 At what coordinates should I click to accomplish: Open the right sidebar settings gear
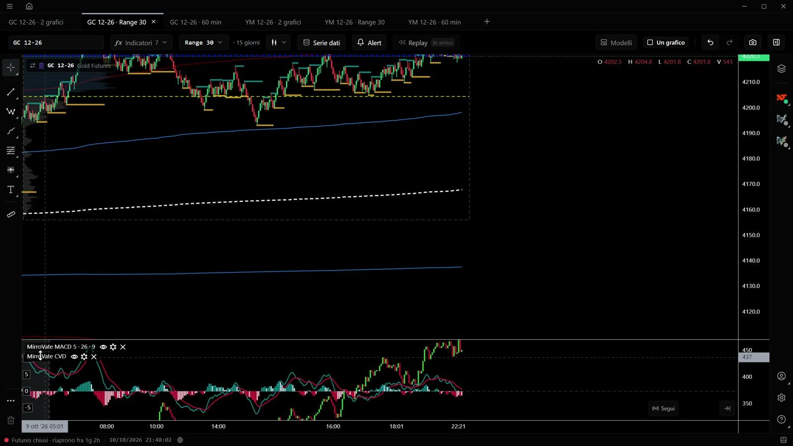click(782, 397)
